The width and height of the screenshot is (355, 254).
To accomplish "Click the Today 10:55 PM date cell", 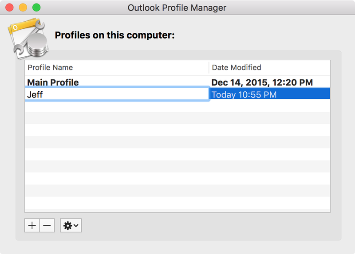I will [270, 94].
